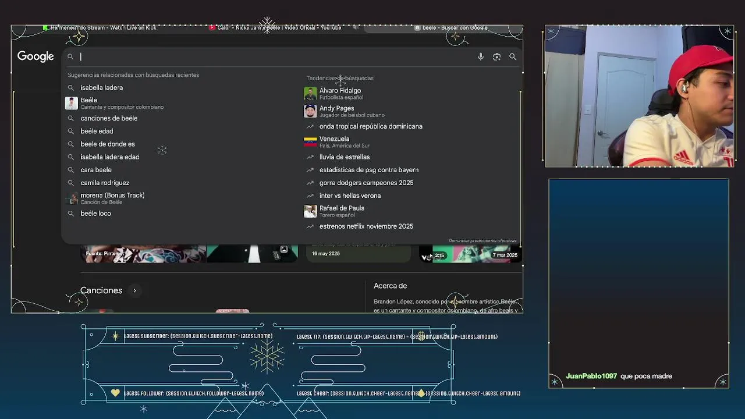
Task: Click the voice search microphone icon
Action: (481, 56)
